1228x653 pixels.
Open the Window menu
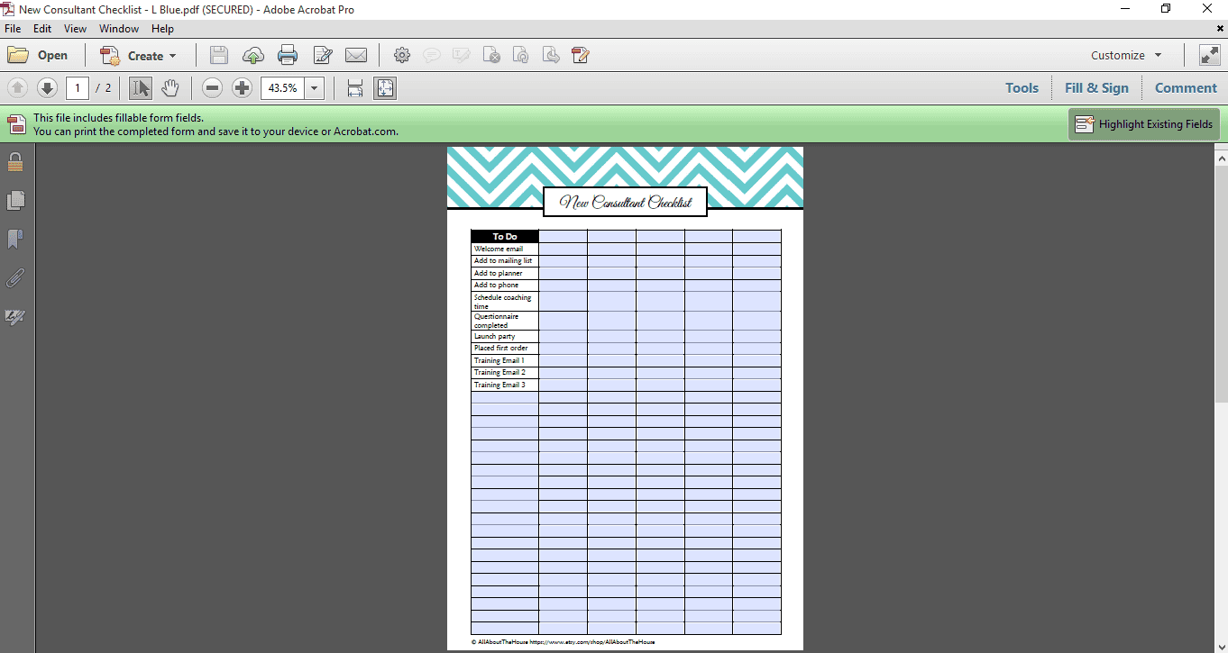click(119, 29)
